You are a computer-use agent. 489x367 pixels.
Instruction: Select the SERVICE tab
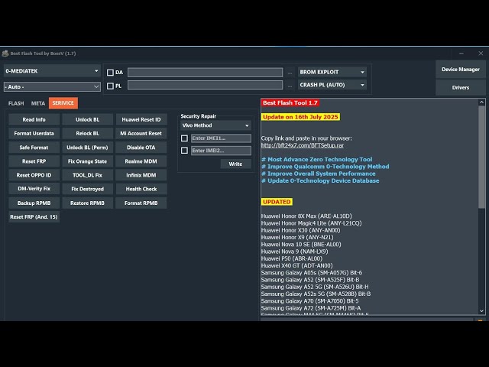[63, 103]
